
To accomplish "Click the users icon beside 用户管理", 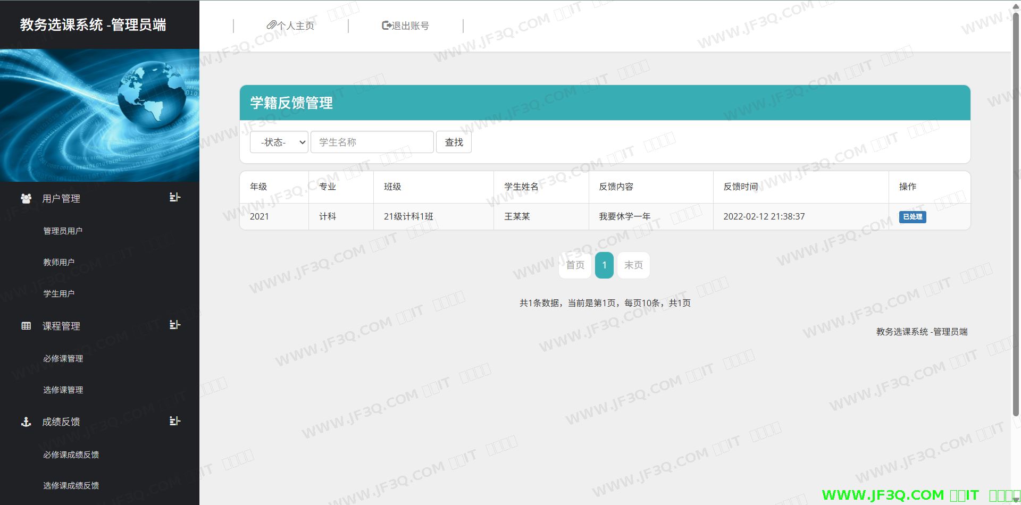I will (26, 198).
